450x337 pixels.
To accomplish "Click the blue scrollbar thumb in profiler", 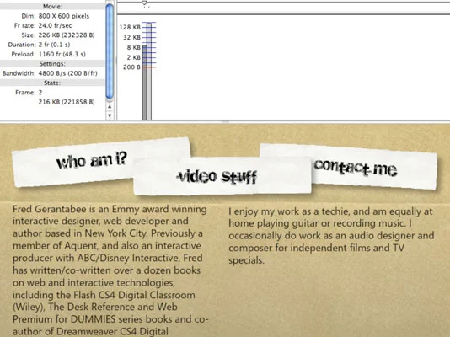I will [110, 51].
